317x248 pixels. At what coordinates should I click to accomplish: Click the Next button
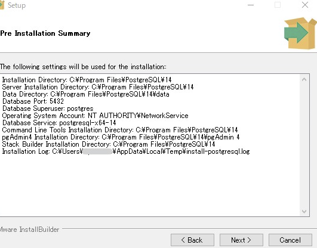click(x=241, y=240)
